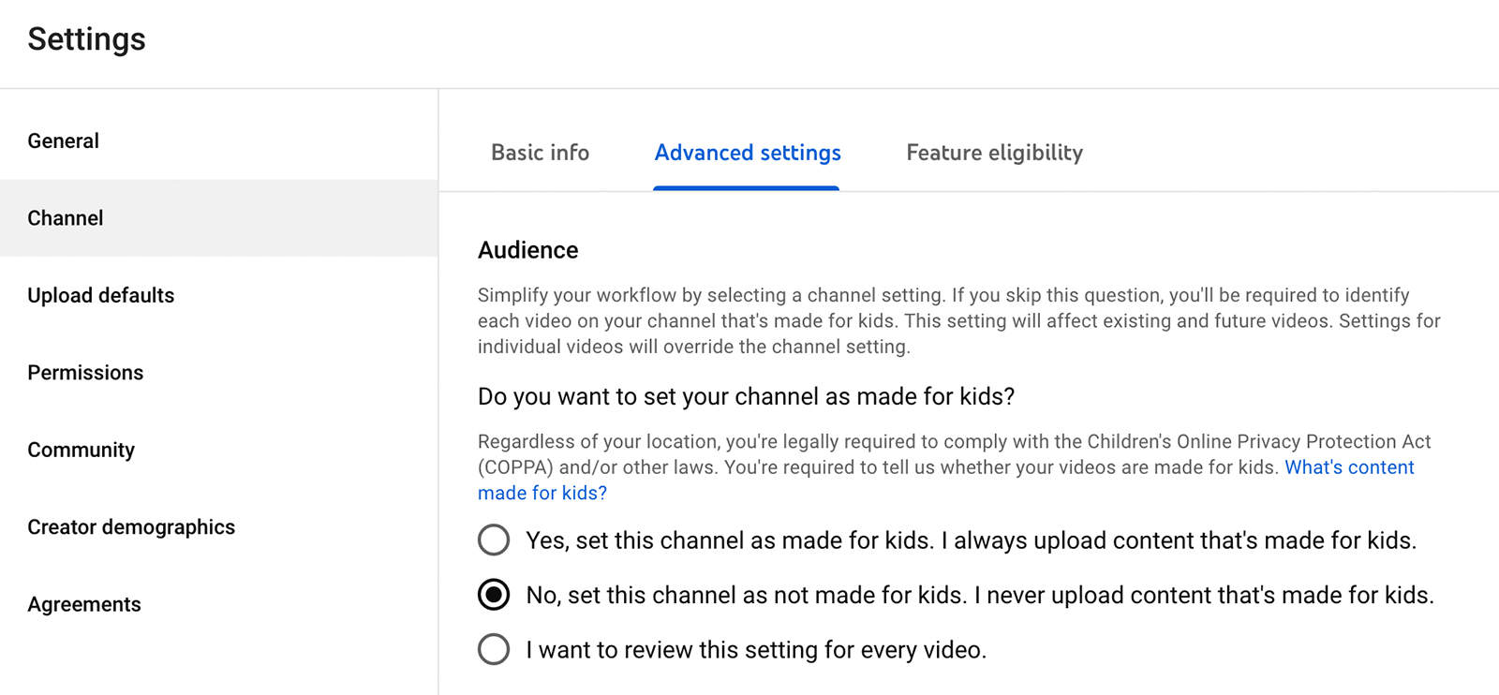Select the Advanced settings tab

click(747, 153)
